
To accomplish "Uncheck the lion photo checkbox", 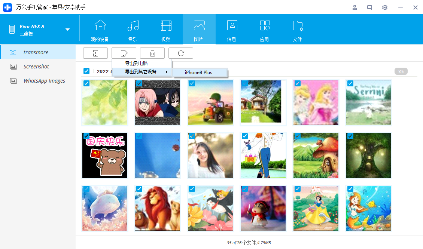I will click(139, 189).
